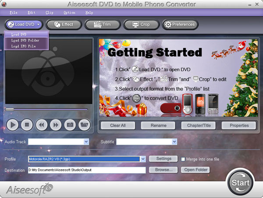Open the File menu
The width and height of the screenshot is (263, 198).
tap(14, 13)
